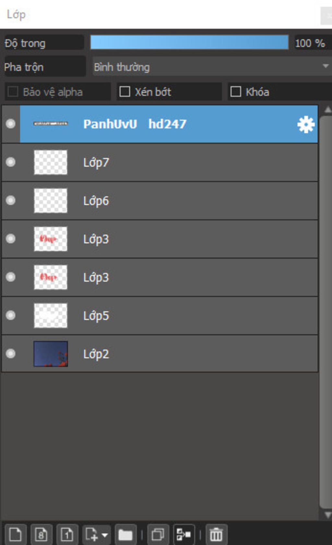Duplicate the selected layer

(158, 534)
